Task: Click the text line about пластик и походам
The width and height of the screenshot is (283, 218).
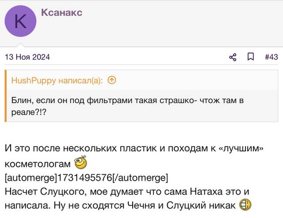Action: [x=134, y=148]
